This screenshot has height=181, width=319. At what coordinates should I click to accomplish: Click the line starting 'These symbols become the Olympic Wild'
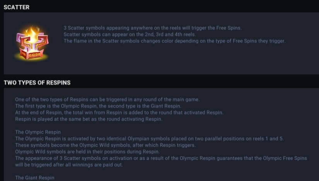click(x=105, y=145)
